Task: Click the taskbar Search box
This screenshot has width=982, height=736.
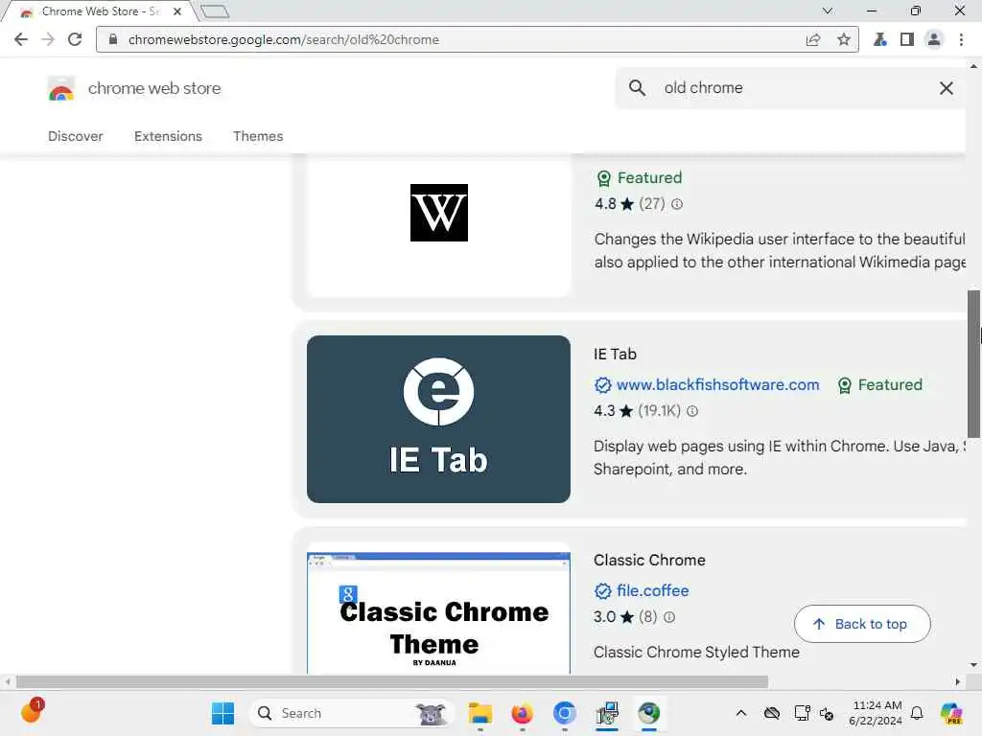Action: pyautogui.click(x=351, y=713)
